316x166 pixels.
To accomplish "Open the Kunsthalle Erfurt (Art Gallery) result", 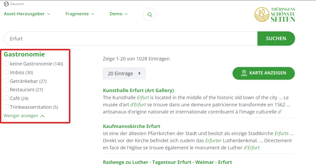I will coord(138,90).
